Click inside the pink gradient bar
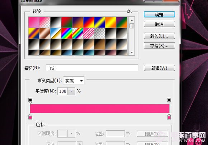The height and width of the screenshot is (145, 208). pos(100,109)
